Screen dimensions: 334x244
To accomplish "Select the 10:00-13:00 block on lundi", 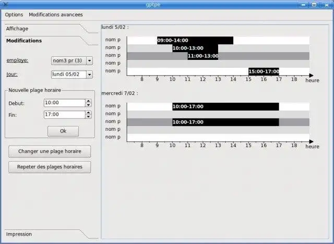I will pos(195,48).
